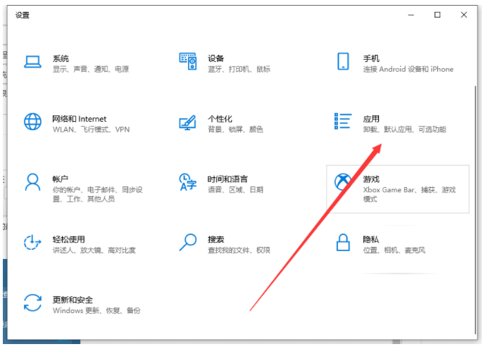Click the 网络和 Internet globe icon
Screen dimensions: 486x349
pyautogui.click(x=33, y=122)
